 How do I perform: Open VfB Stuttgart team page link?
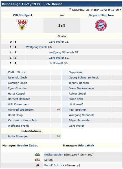click(23, 15)
